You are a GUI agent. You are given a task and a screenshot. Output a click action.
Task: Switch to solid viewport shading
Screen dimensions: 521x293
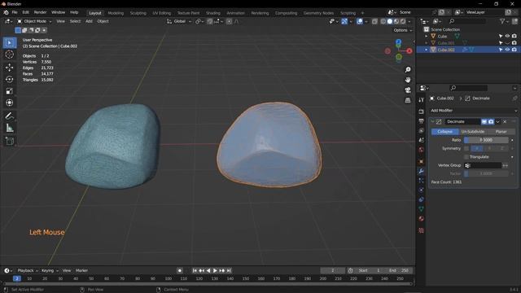click(389, 21)
